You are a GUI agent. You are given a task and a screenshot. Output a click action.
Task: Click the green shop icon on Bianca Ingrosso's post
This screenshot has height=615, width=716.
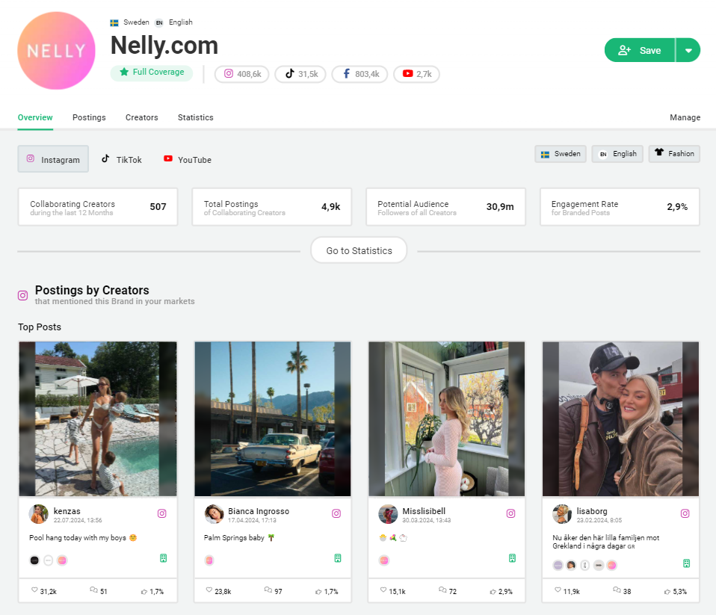point(336,558)
